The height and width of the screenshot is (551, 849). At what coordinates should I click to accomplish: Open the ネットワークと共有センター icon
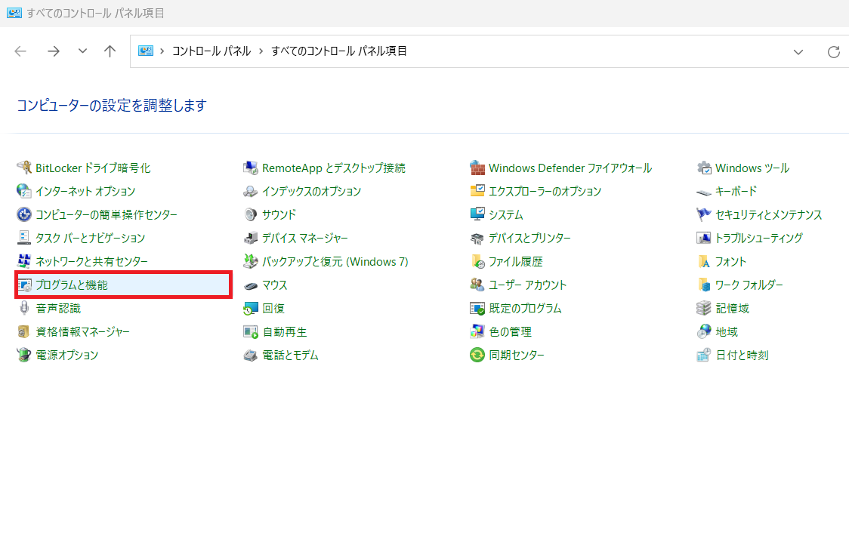(24, 261)
